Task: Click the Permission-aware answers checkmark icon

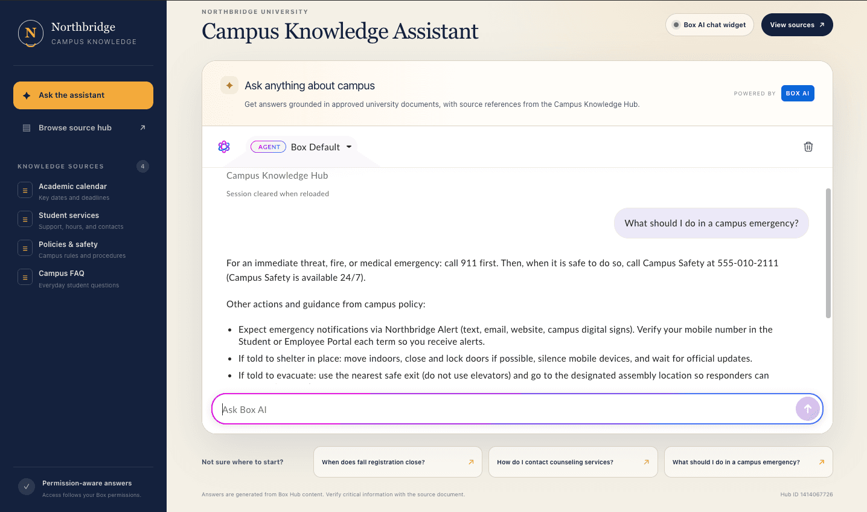Action: point(27,487)
